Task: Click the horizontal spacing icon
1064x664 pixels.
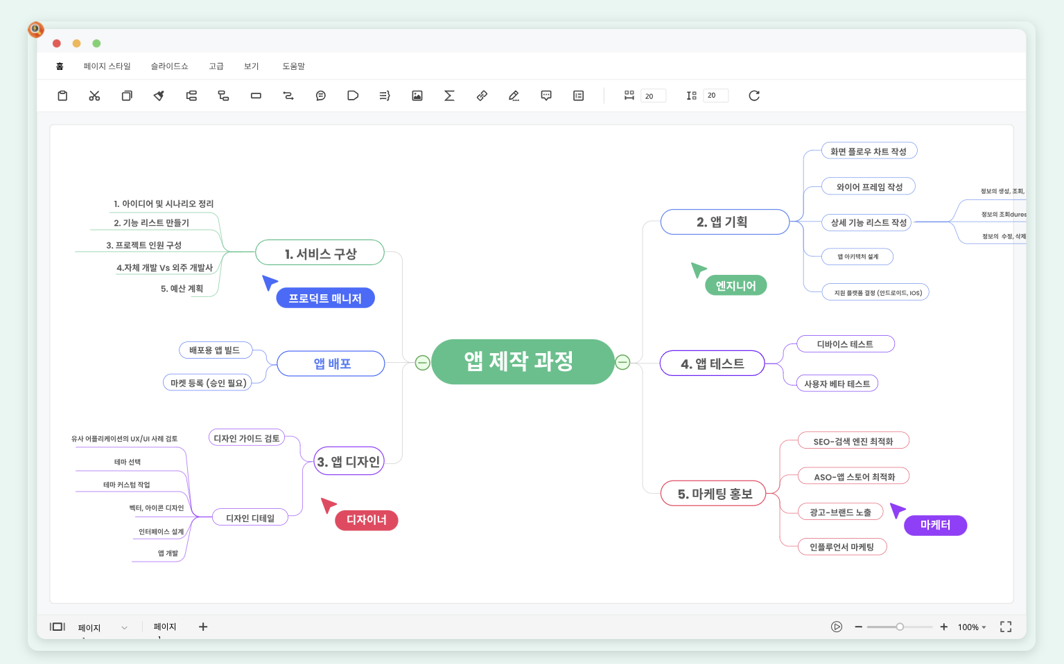Action: (629, 96)
